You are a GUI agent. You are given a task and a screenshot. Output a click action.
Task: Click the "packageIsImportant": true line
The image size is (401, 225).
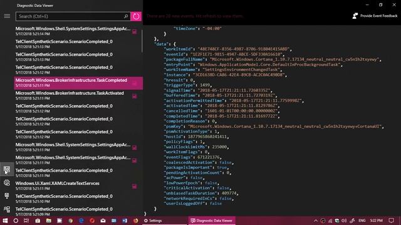tap(196, 167)
